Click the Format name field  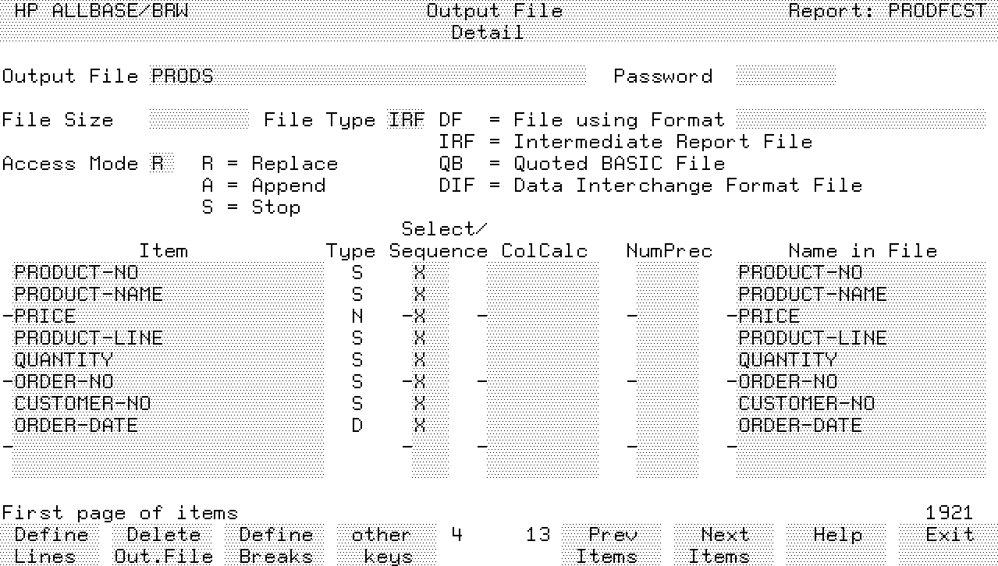click(x=860, y=120)
